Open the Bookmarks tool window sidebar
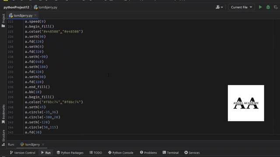 pyautogui.click(x=3, y=114)
